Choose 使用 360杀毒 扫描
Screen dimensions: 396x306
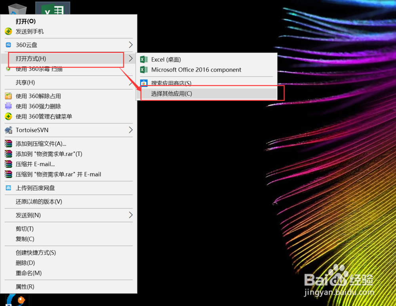tap(69, 69)
